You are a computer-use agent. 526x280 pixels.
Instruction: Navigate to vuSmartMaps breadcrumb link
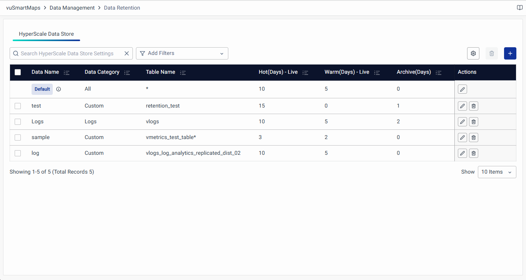pyautogui.click(x=23, y=8)
